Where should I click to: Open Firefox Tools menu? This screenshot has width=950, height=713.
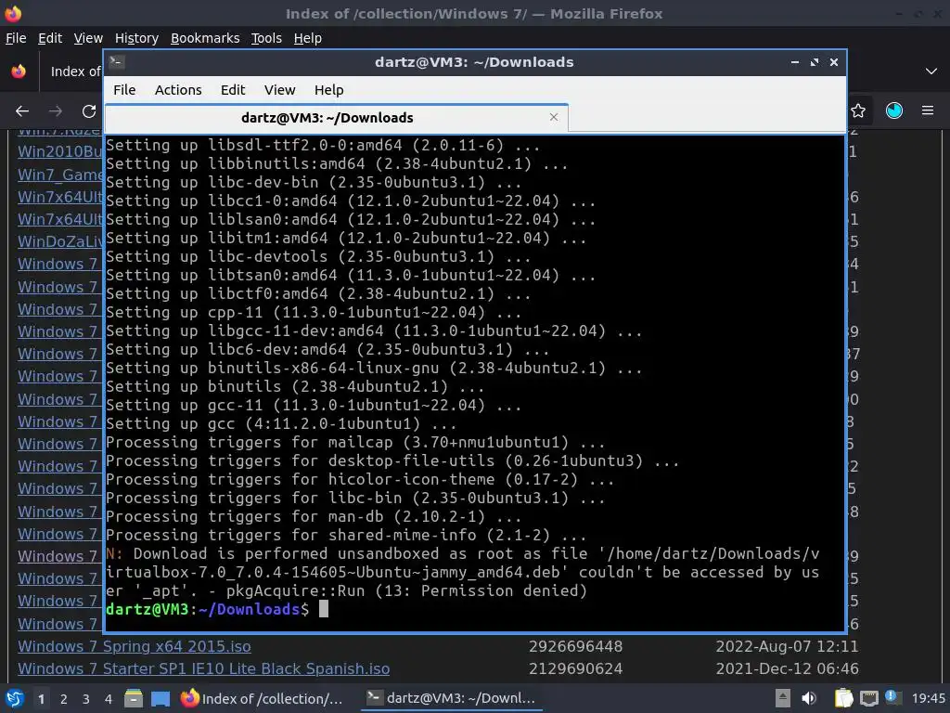tap(266, 38)
